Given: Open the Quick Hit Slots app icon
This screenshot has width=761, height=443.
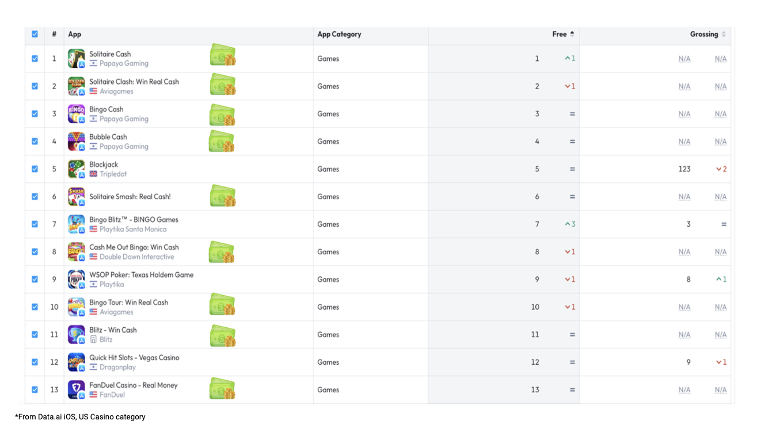Looking at the screenshot, I should (77, 362).
